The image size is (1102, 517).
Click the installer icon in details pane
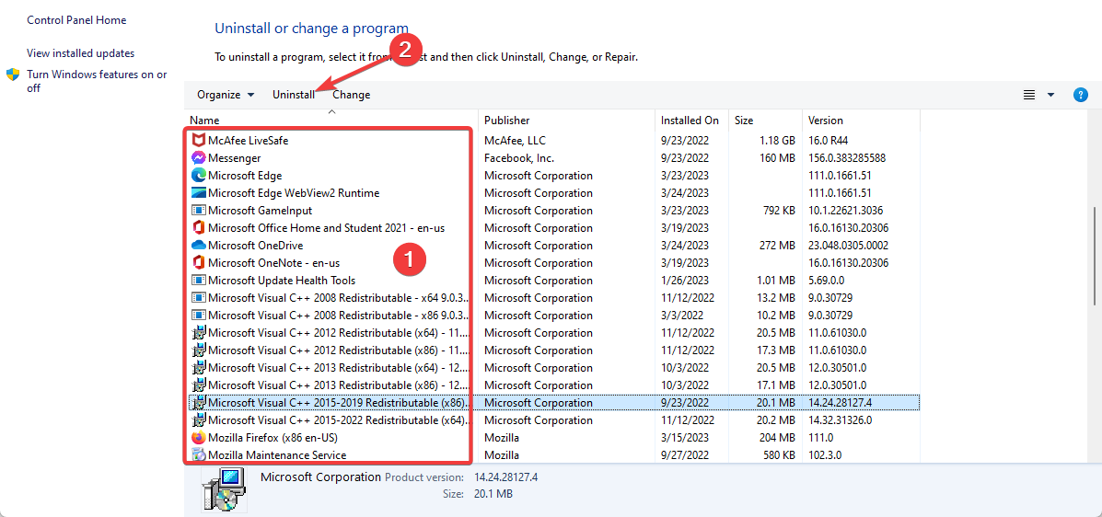point(224,488)
